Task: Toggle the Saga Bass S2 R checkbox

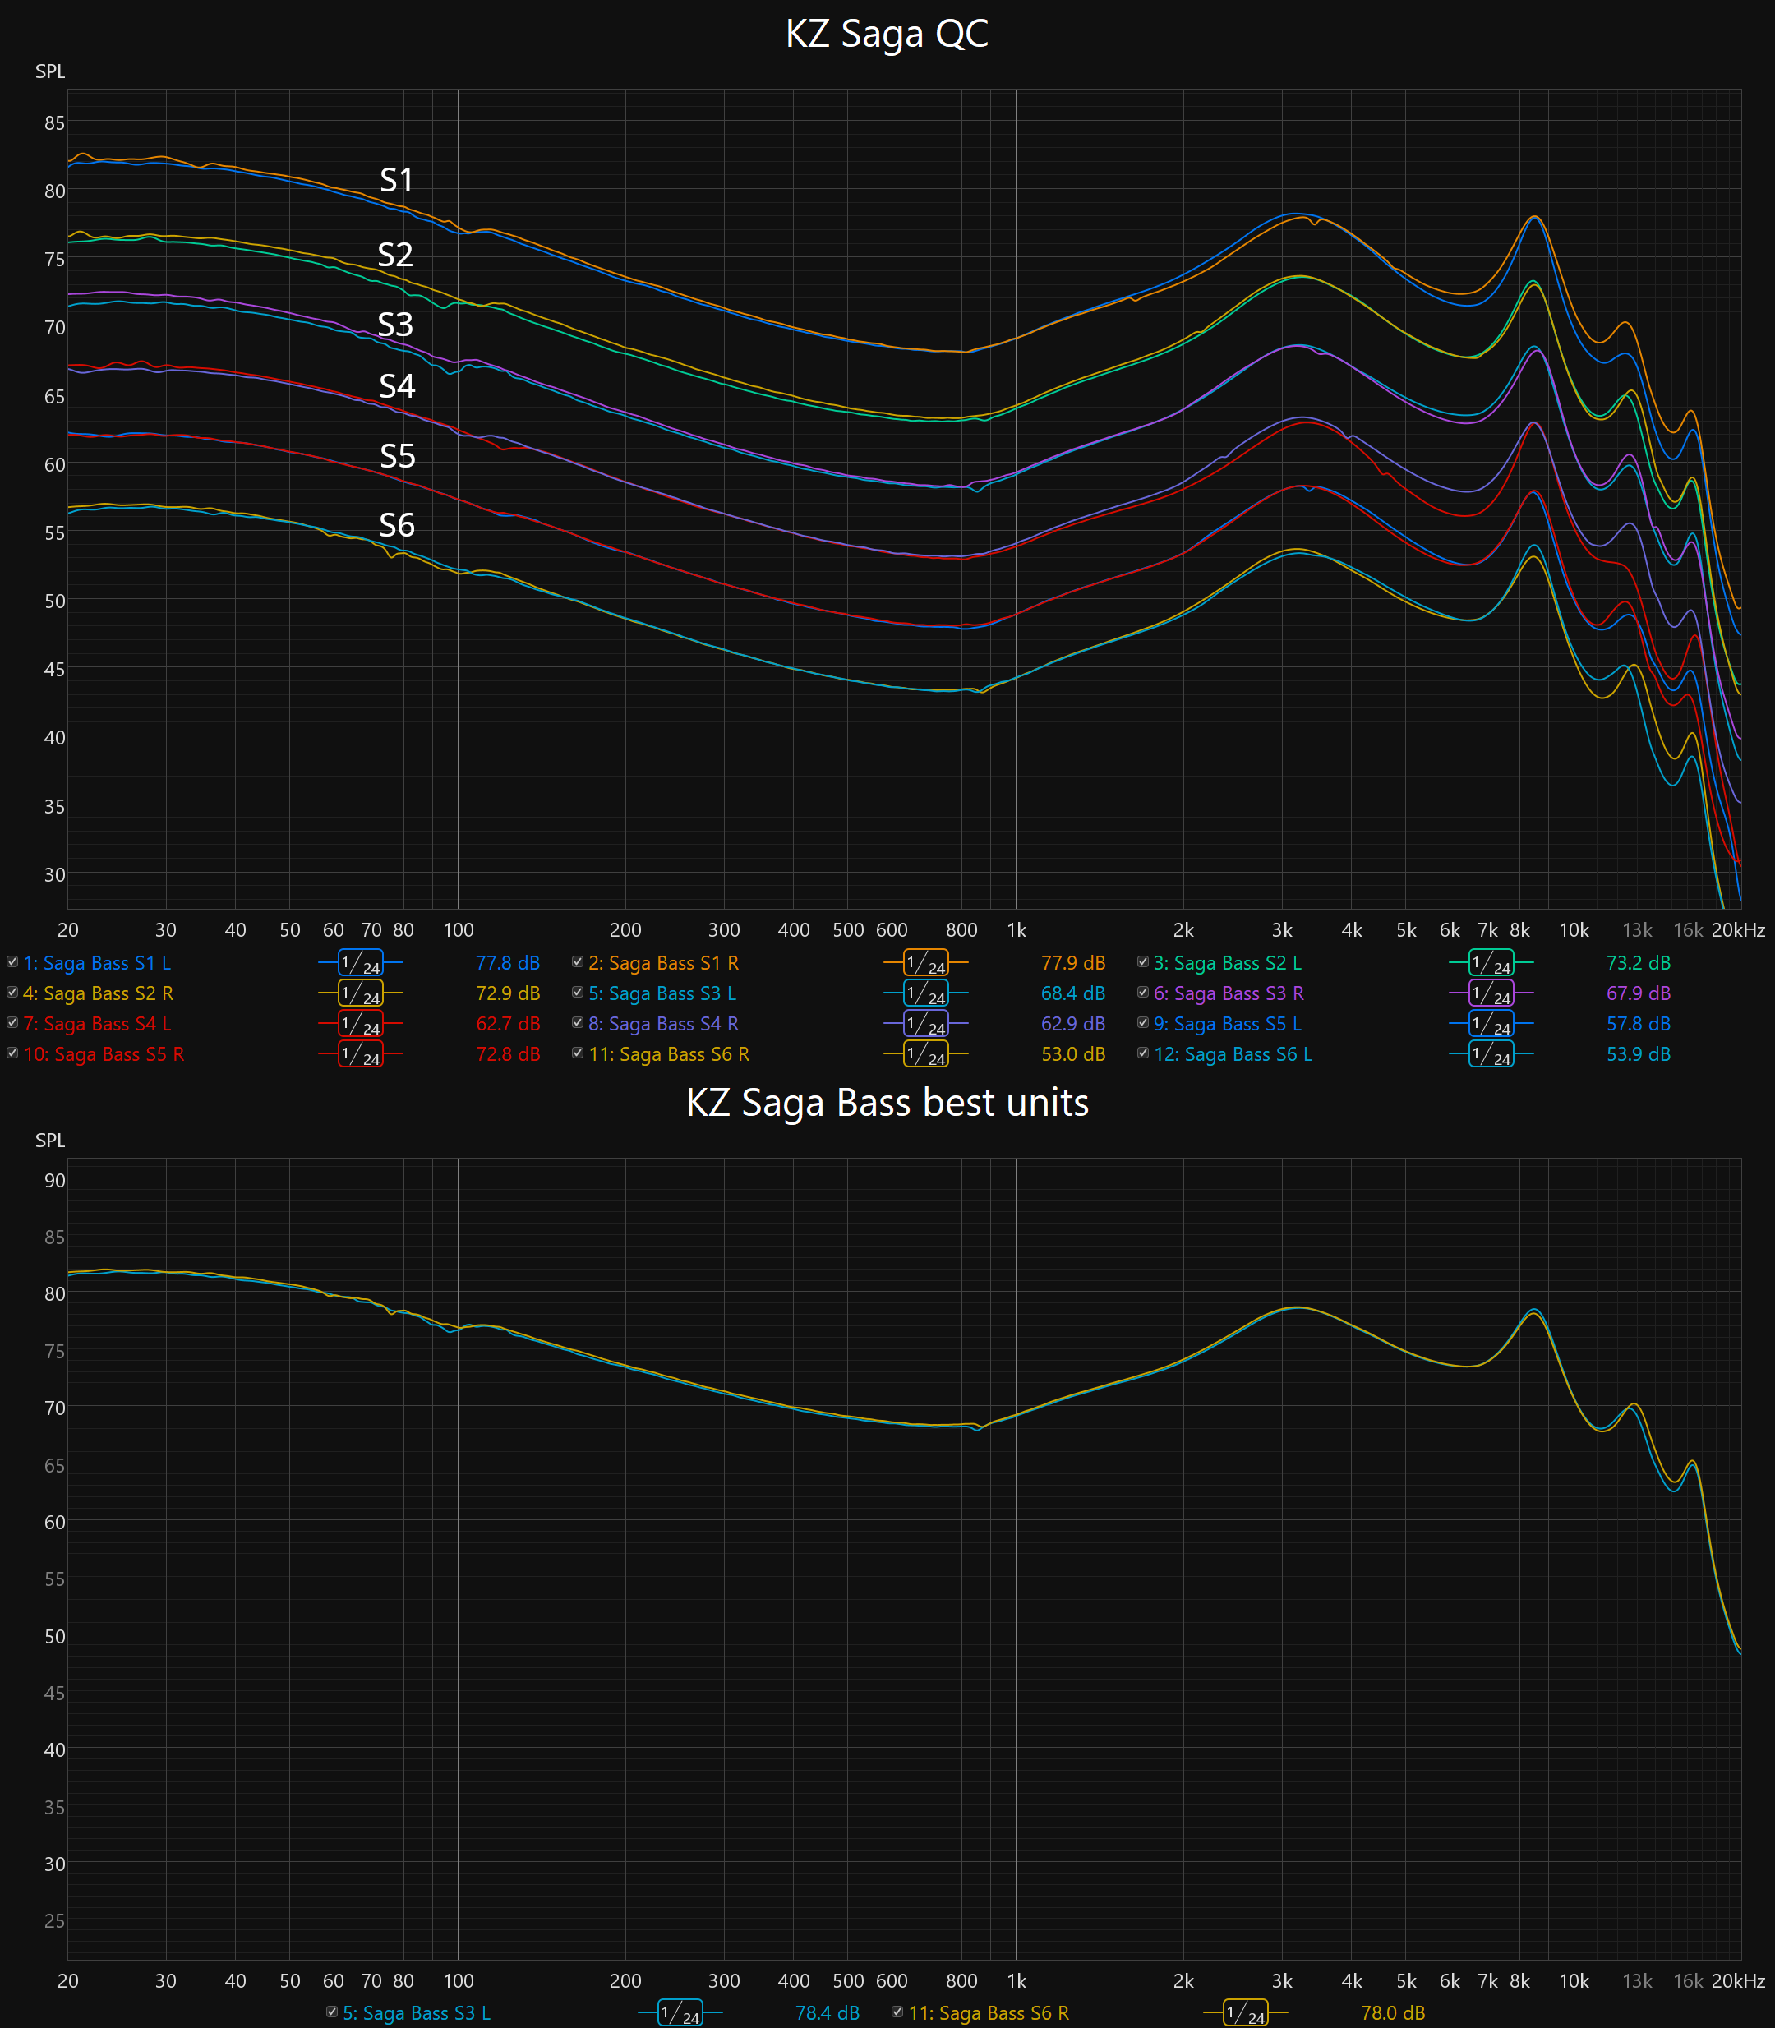Action: click(x=13, y=992)
